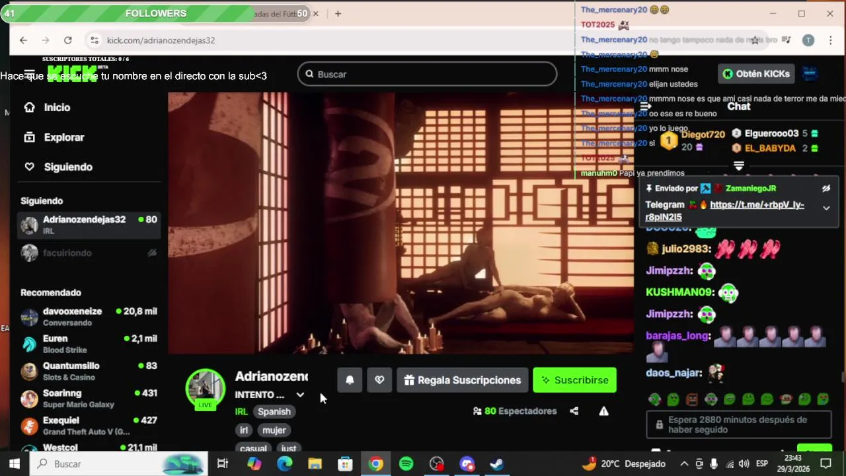Open the IRL category link

[241, 411]
